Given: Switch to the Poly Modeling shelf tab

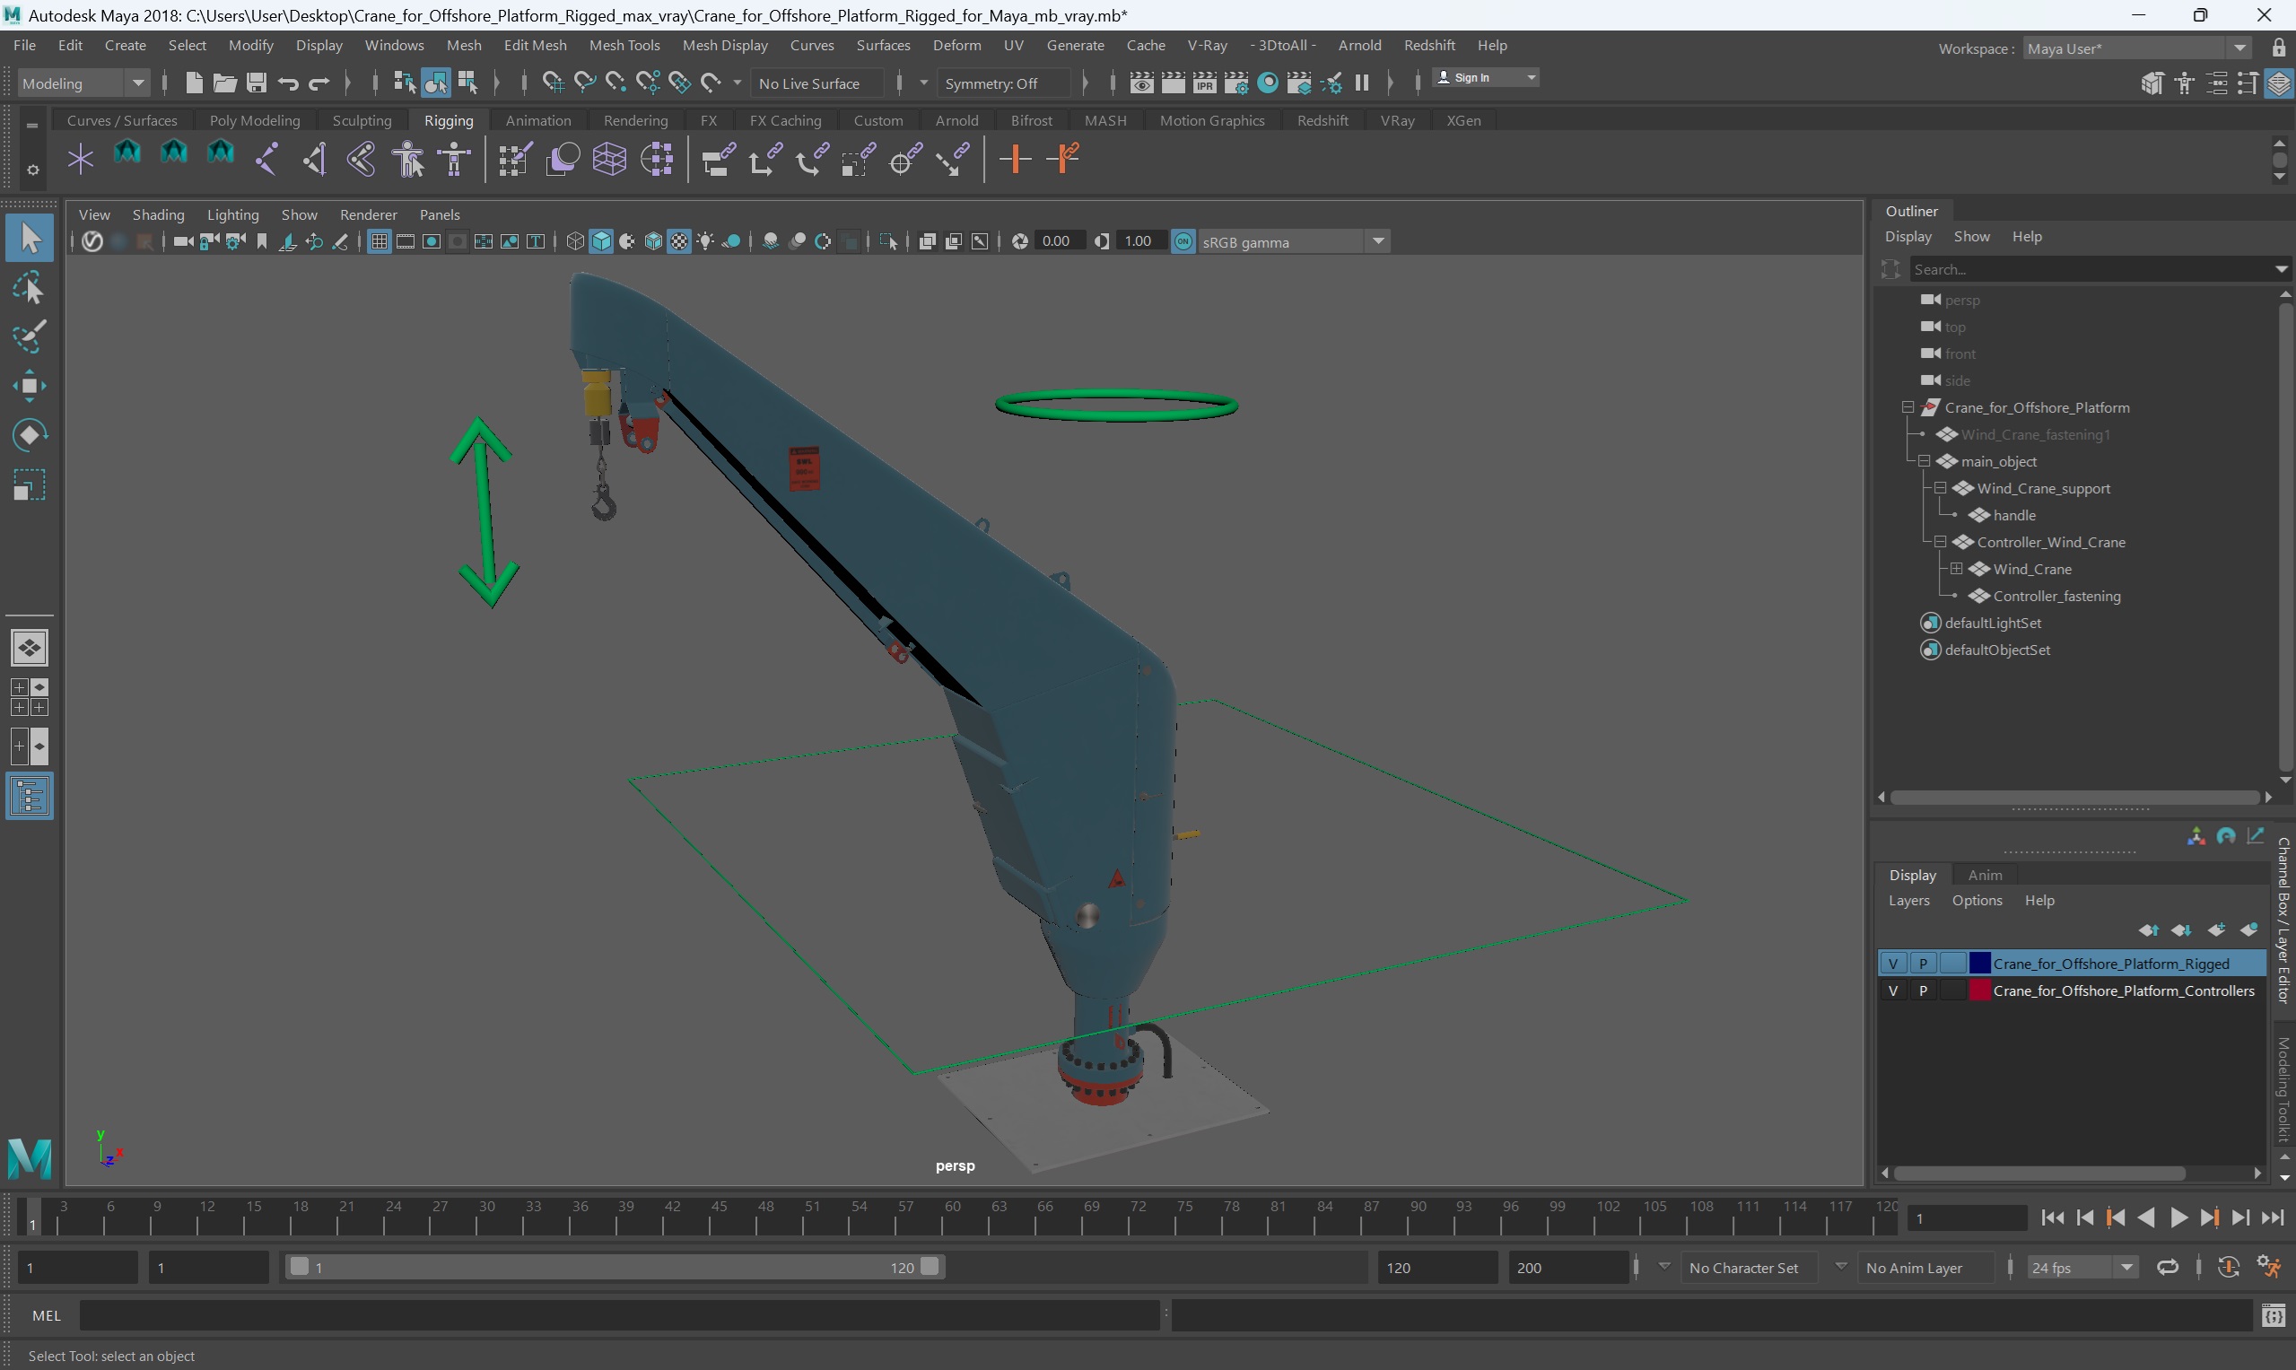Looking at the screenshot, I should (x=255, y=120).
